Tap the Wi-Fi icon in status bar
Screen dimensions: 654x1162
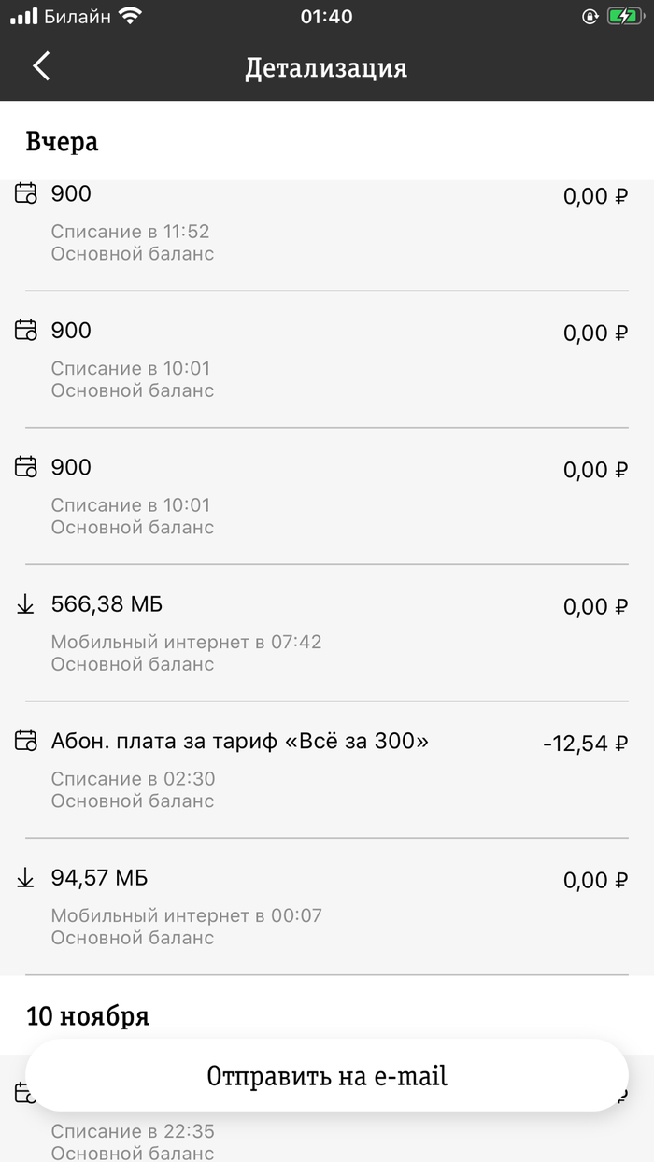[x=131, y=16]
